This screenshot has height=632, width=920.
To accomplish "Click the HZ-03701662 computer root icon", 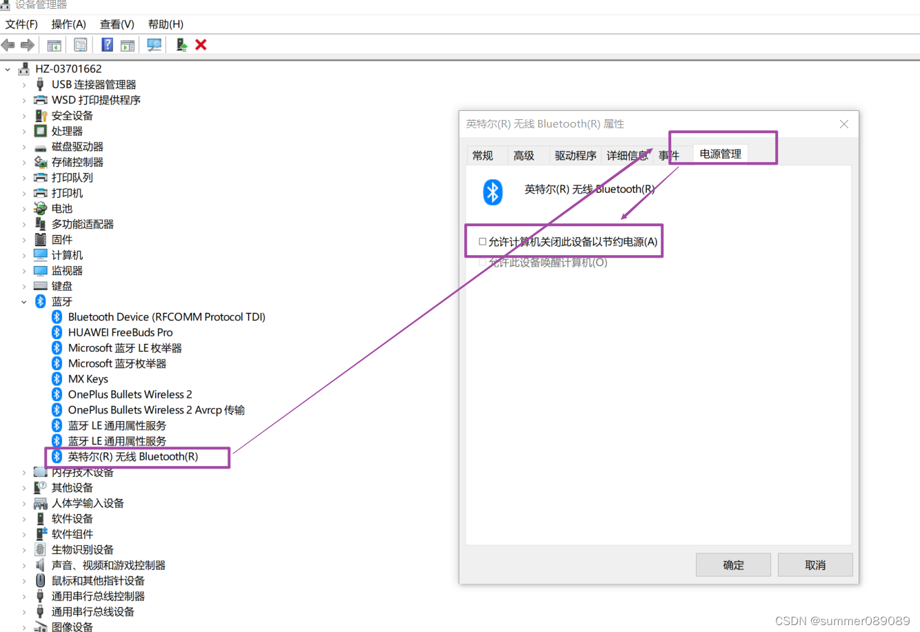I will point(24,69).
